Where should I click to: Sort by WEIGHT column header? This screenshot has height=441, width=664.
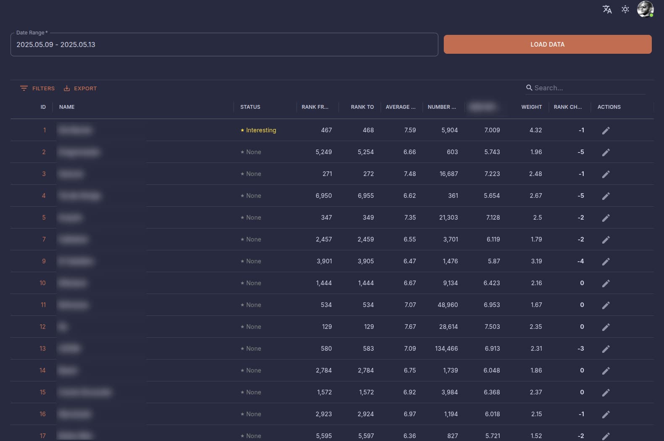click(532, 107)
